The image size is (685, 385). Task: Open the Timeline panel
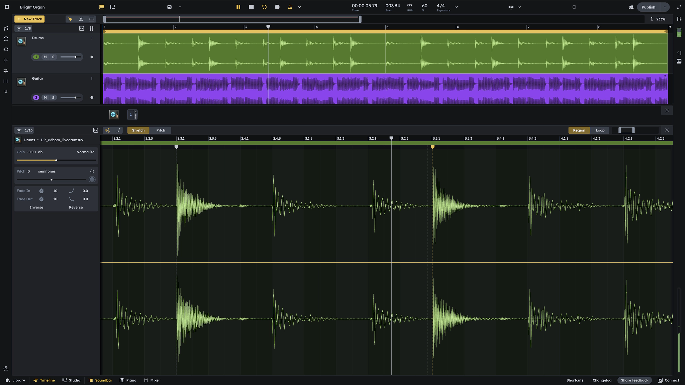[44, 380]
